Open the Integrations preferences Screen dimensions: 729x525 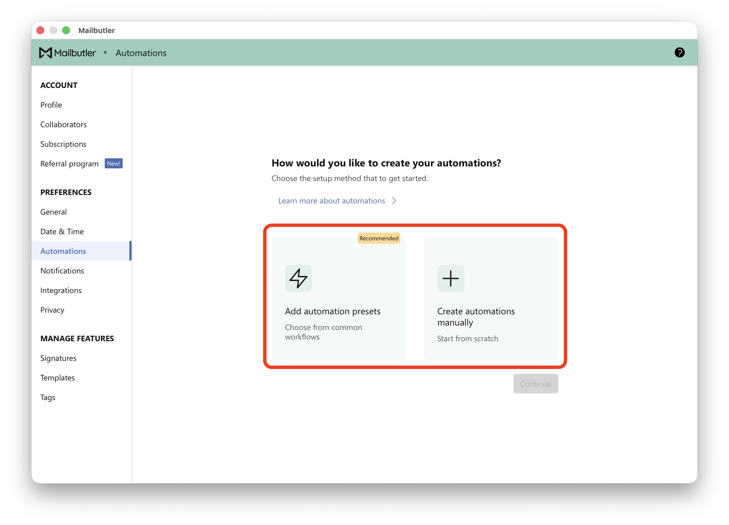click(61, 291)
